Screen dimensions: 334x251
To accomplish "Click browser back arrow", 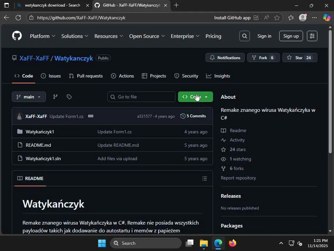I will 7,18.
